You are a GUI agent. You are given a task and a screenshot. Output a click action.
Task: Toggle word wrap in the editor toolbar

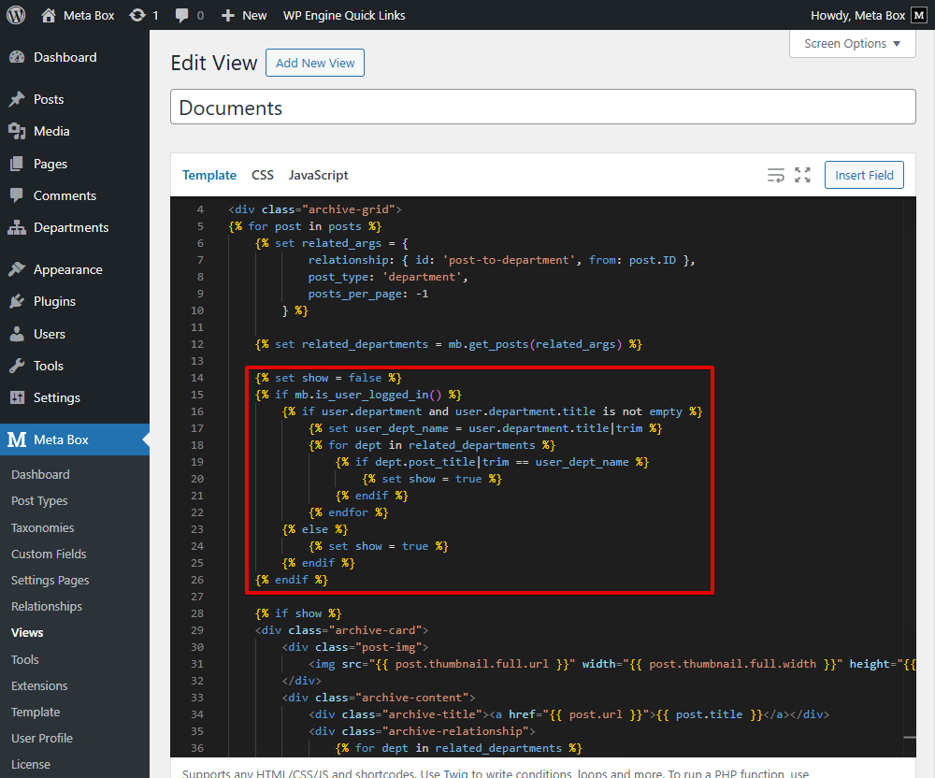coord(776,174)
